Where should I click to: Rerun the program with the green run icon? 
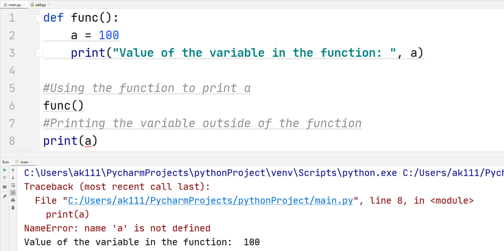tap(4, 170)
